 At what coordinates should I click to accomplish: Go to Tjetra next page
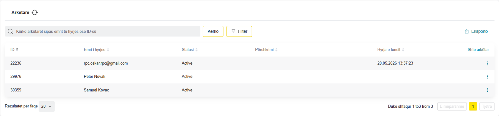click(487, 106)
